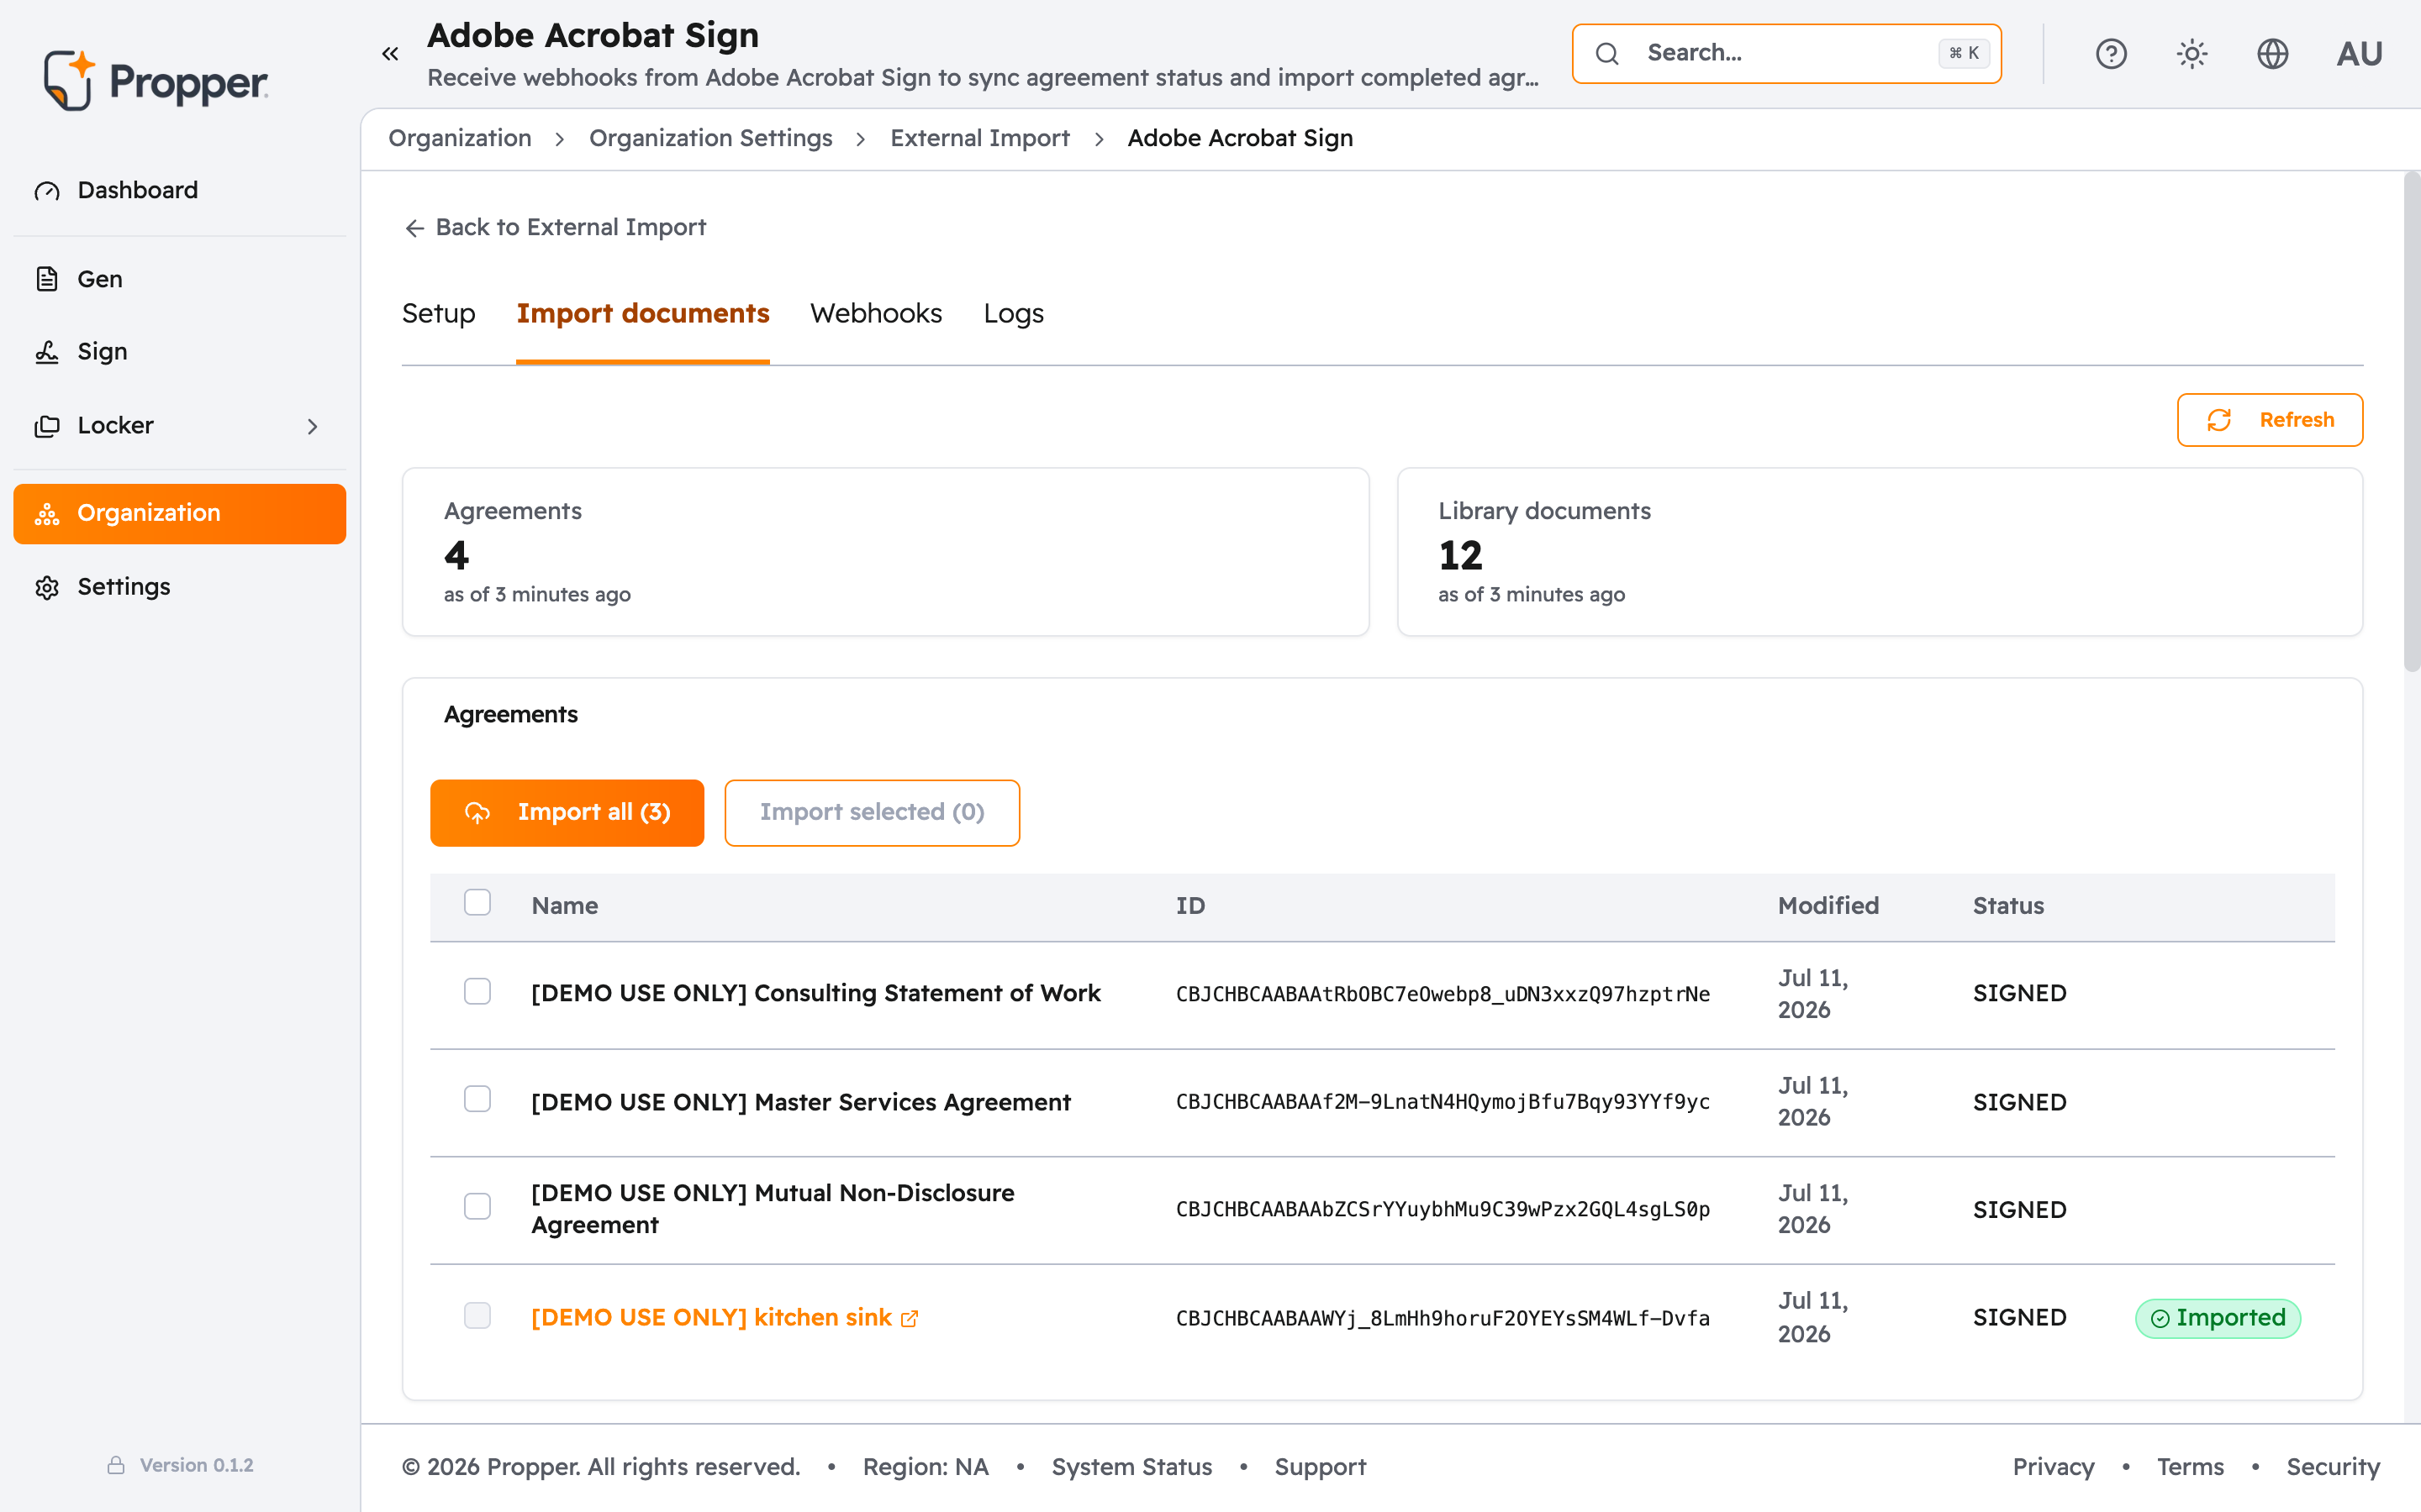Click the Imported status badge

tap(2218, 1318)
